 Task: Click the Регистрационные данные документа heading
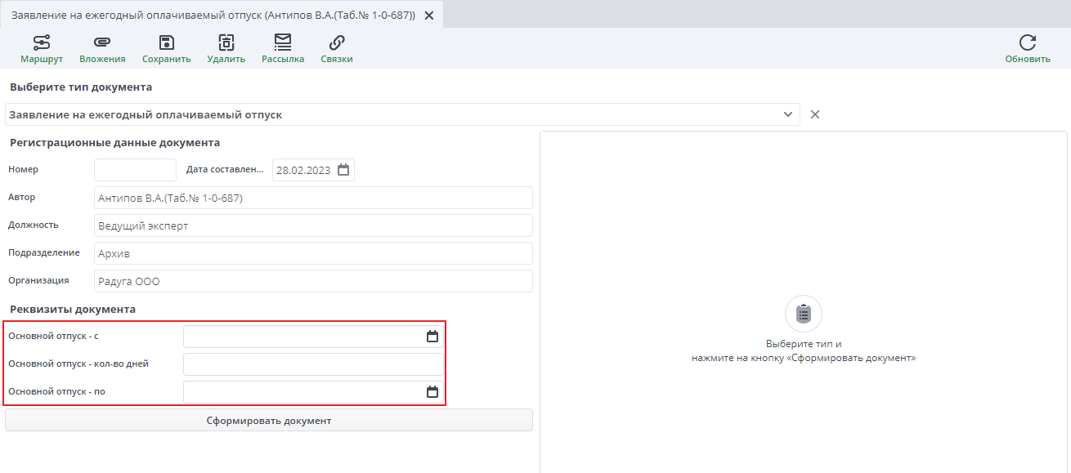point(114,142)
